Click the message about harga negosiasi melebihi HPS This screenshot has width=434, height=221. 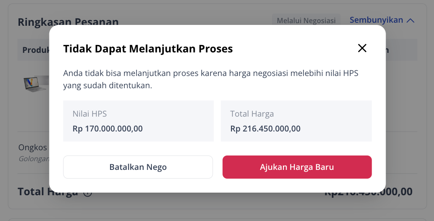click(210, 79)
